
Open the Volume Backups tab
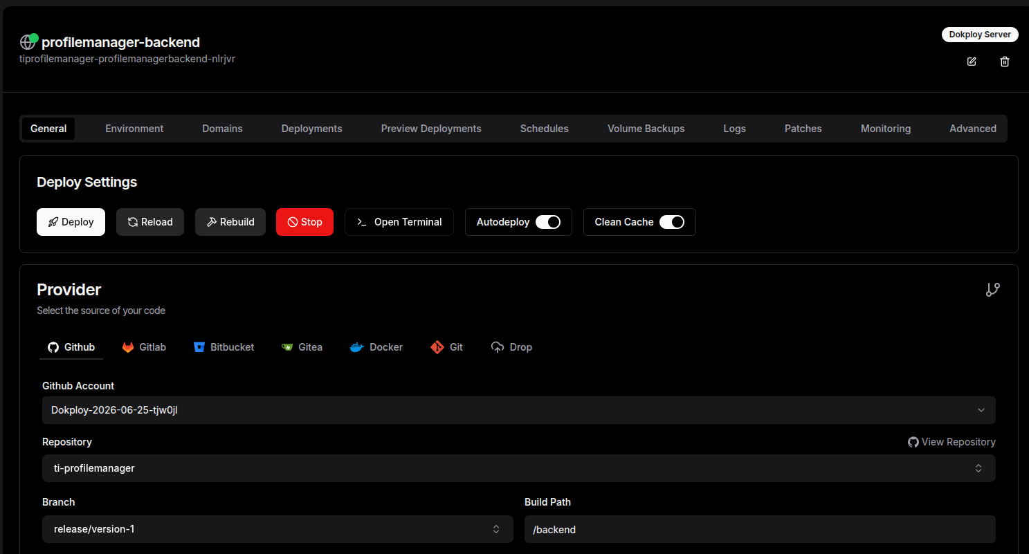coord(646,129)
